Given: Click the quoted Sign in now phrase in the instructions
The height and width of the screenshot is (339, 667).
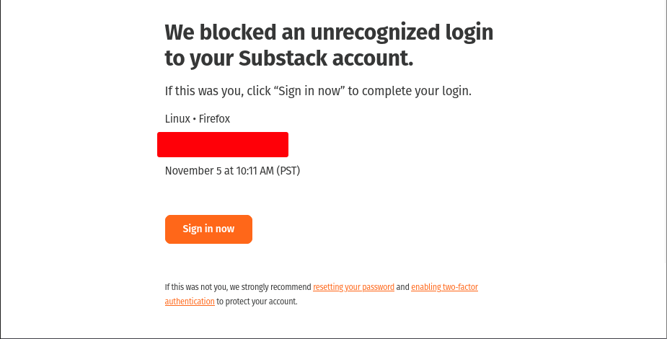Looking at the screenshot, I should click(x=309, y=91).
